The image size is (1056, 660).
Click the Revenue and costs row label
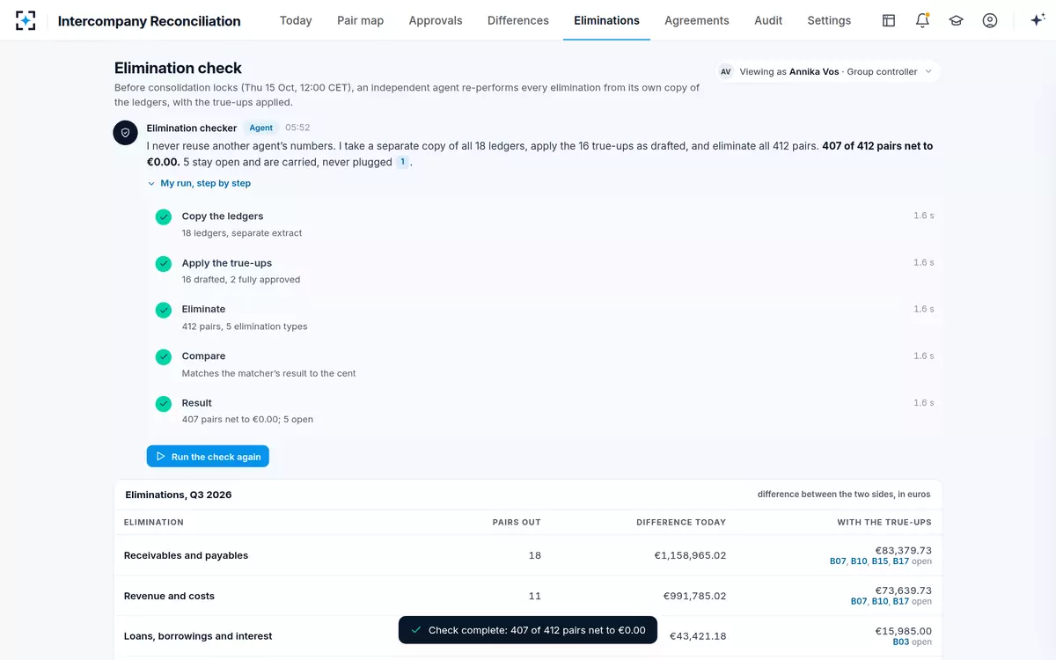tap(169, 596)
